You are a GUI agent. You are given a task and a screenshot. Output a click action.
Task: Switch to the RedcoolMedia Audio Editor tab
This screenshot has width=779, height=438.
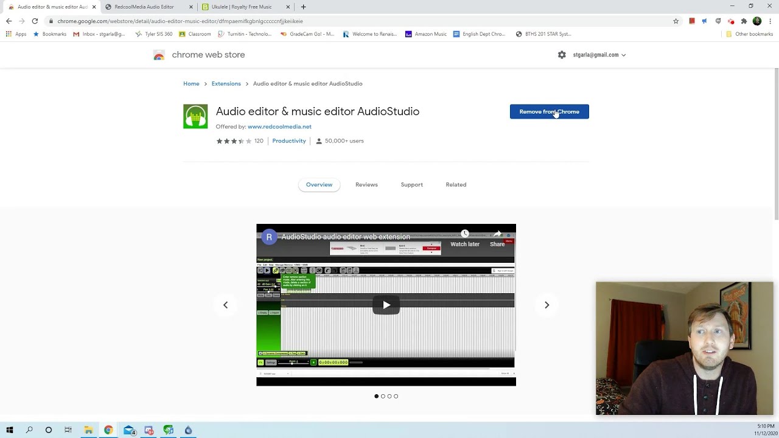pos(144,7)
